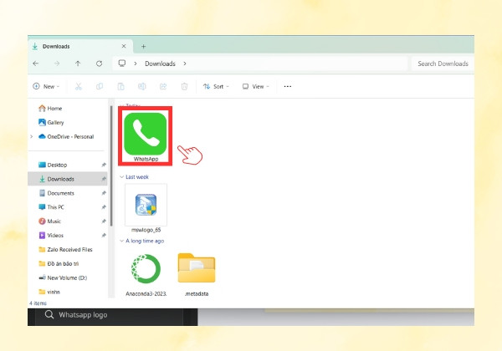Click the Delete trash icon

pyautogui.click(x=184, y=86)
